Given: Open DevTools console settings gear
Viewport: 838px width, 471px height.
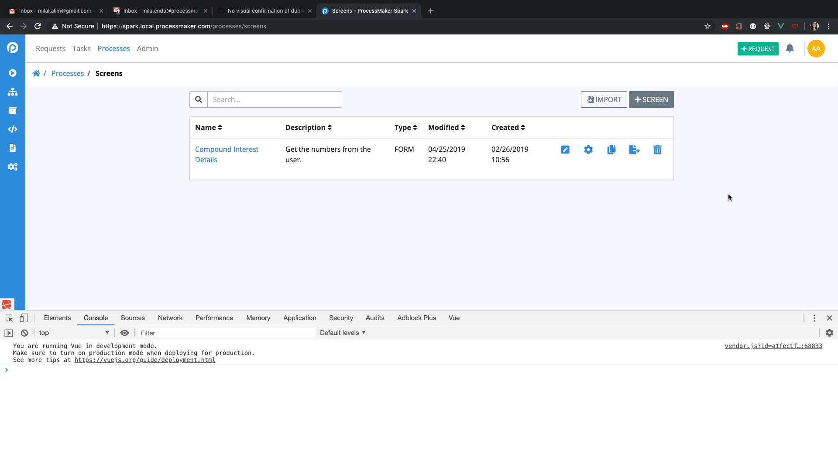Looking at the screenshot, I should (x=829, y=333).
